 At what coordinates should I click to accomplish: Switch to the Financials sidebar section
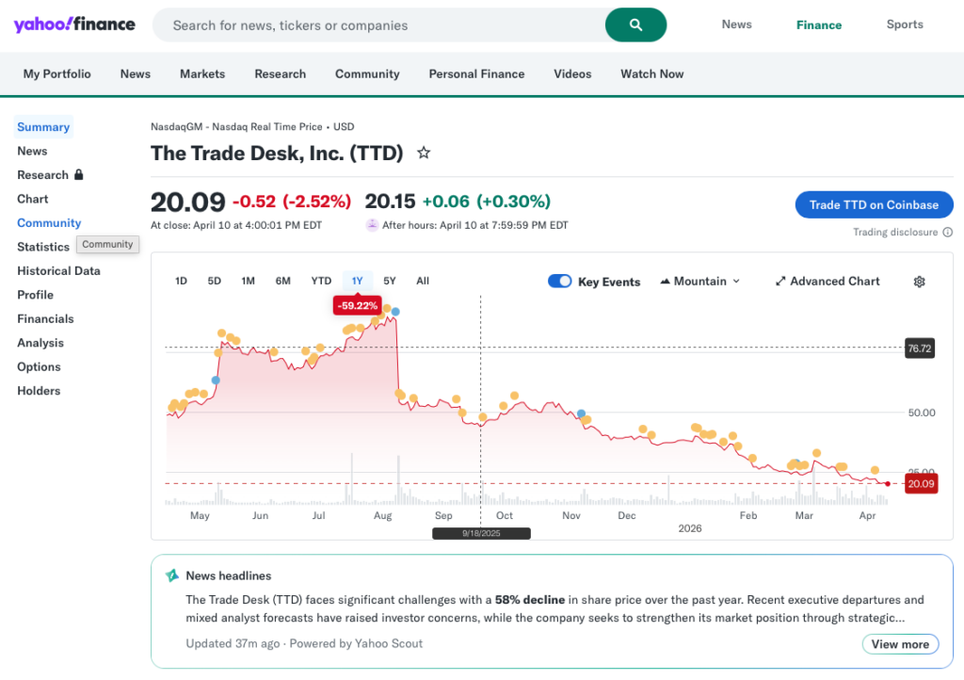[x=45, y=319]
